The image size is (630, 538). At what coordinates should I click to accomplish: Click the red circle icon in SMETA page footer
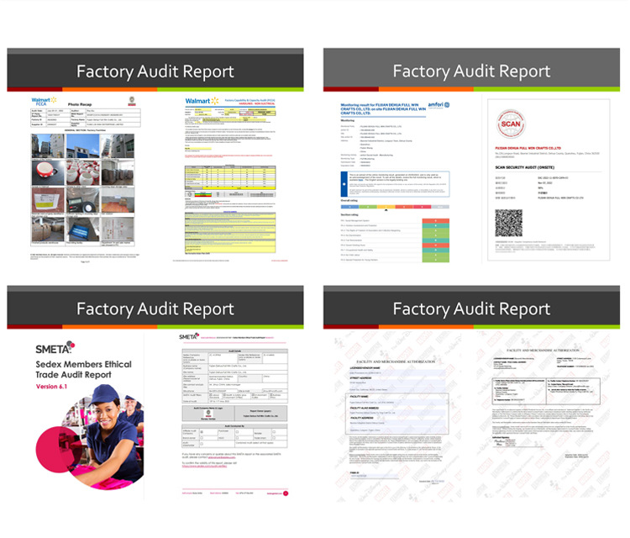286,493
